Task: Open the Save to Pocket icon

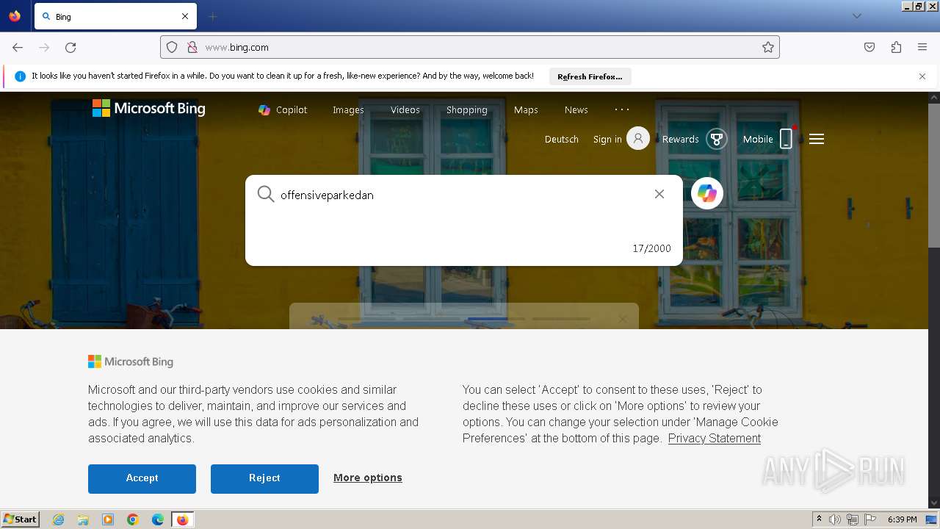Action: (x=869, y=47)
